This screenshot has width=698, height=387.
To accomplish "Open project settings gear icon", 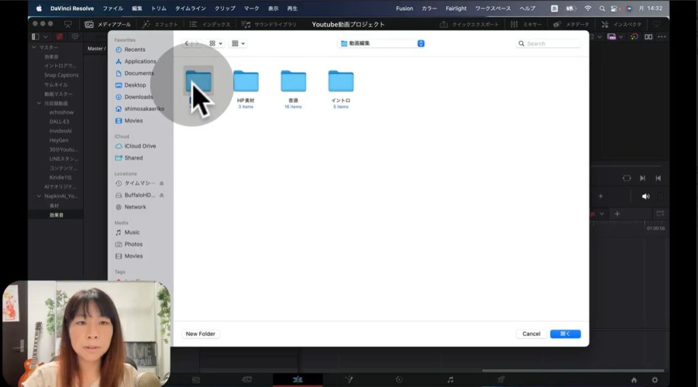I will click(x=655, y=380).
